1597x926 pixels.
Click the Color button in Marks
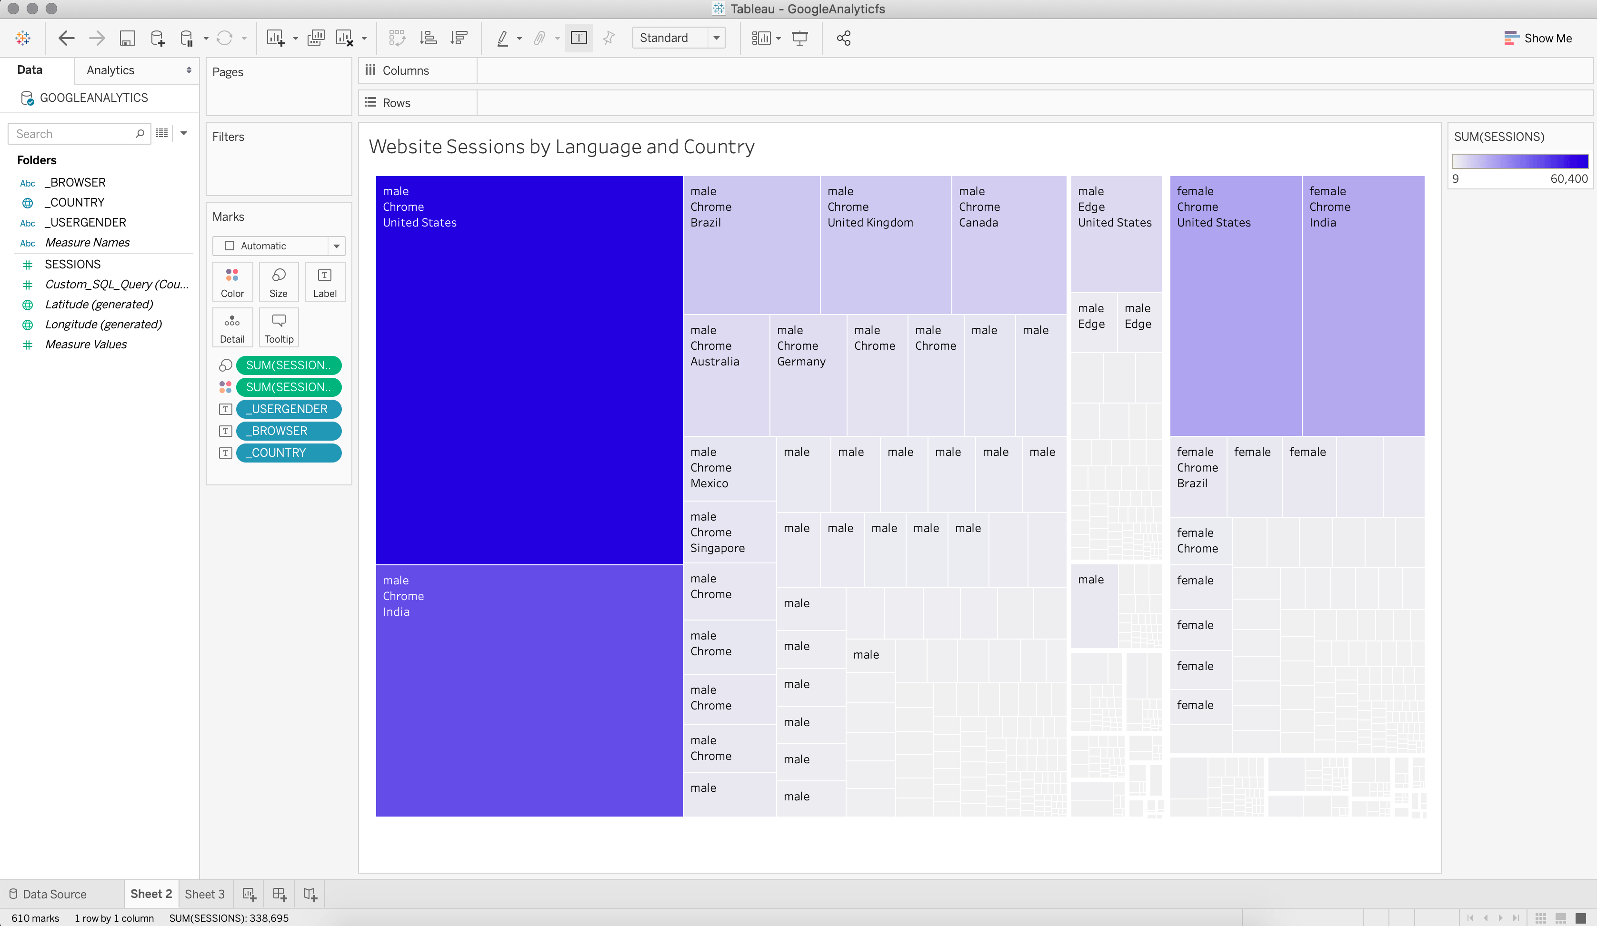tap(232, 282)
